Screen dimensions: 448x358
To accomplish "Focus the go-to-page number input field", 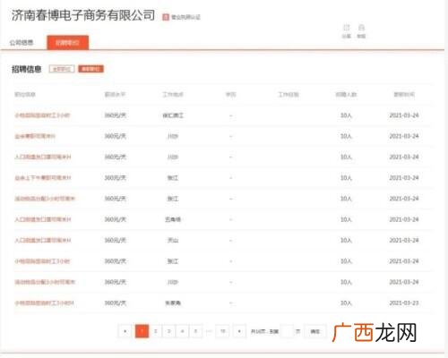I will pos(288,331).
